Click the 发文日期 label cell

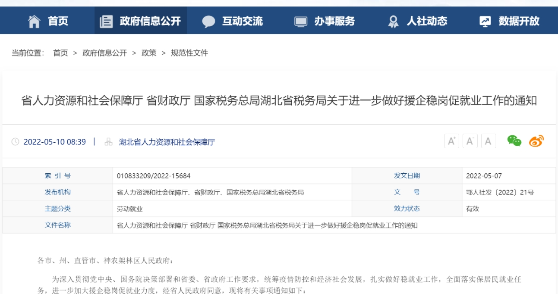pos(407,176)
